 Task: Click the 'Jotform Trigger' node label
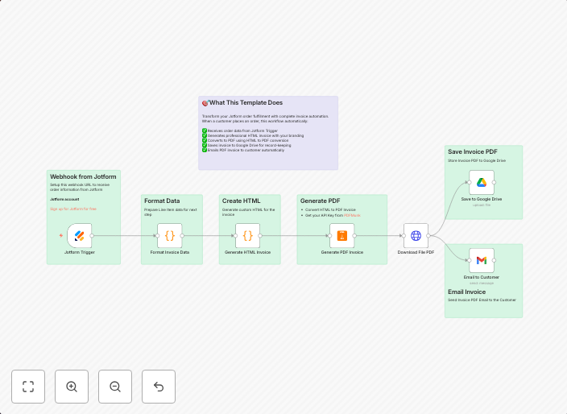point(80,252)
